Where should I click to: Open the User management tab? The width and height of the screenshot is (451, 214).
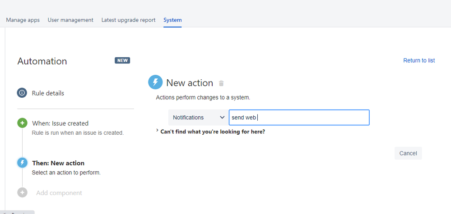tap(70, 20)
